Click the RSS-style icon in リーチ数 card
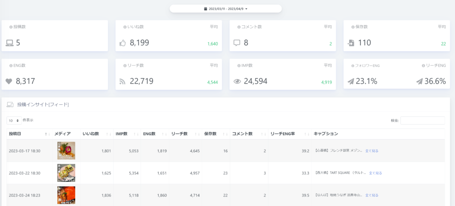The width and height of the screenshot is (455, 206). 124,81
